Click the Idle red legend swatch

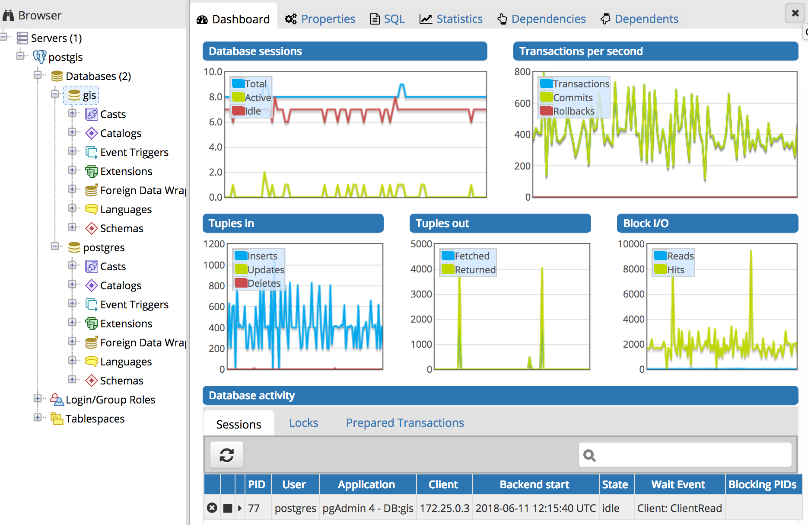238,111
